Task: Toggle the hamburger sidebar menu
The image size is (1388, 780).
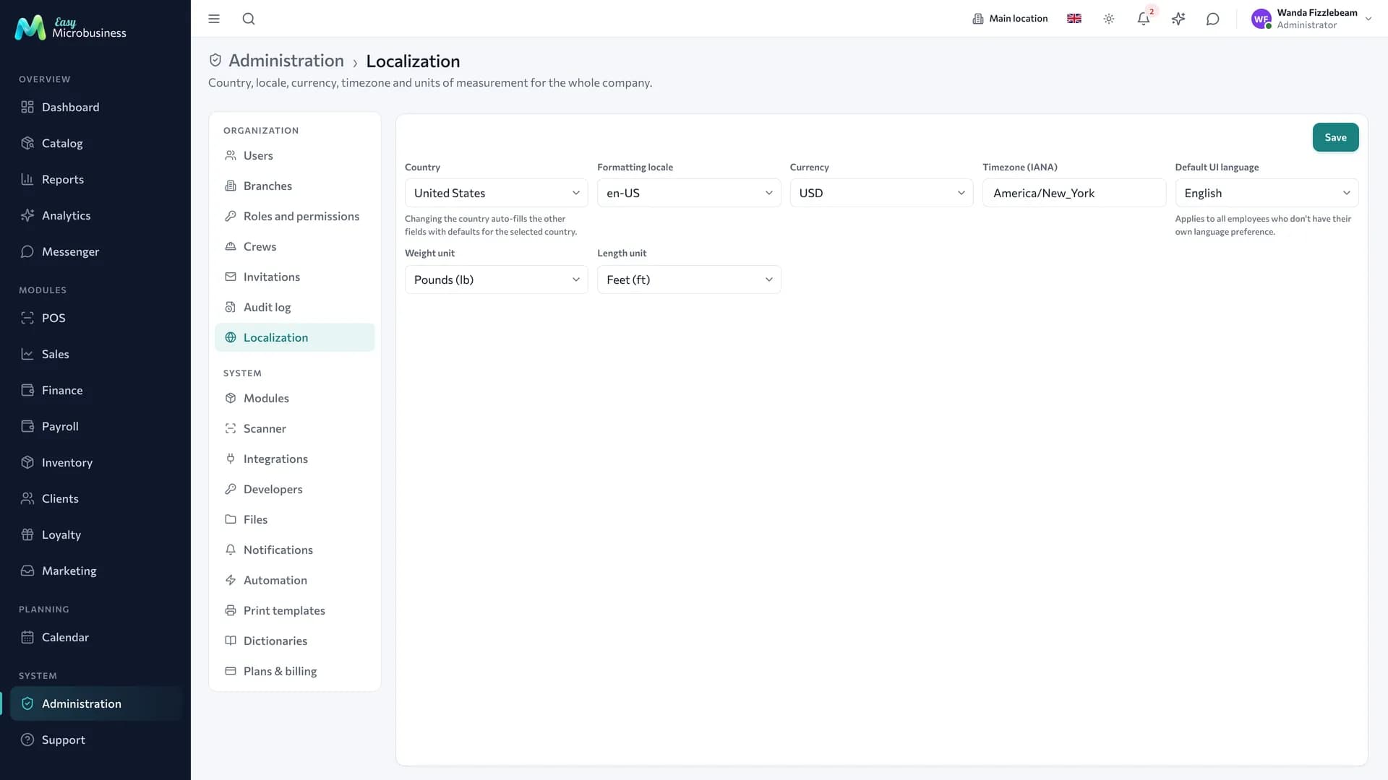Action: click(x=214, y=19)
